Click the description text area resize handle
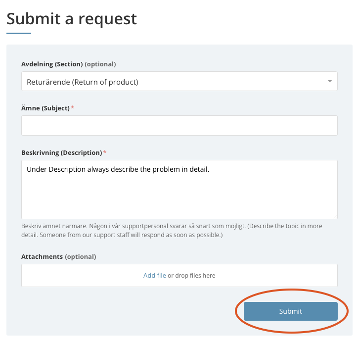The image size is (359, 342). (x=335, y=216)
